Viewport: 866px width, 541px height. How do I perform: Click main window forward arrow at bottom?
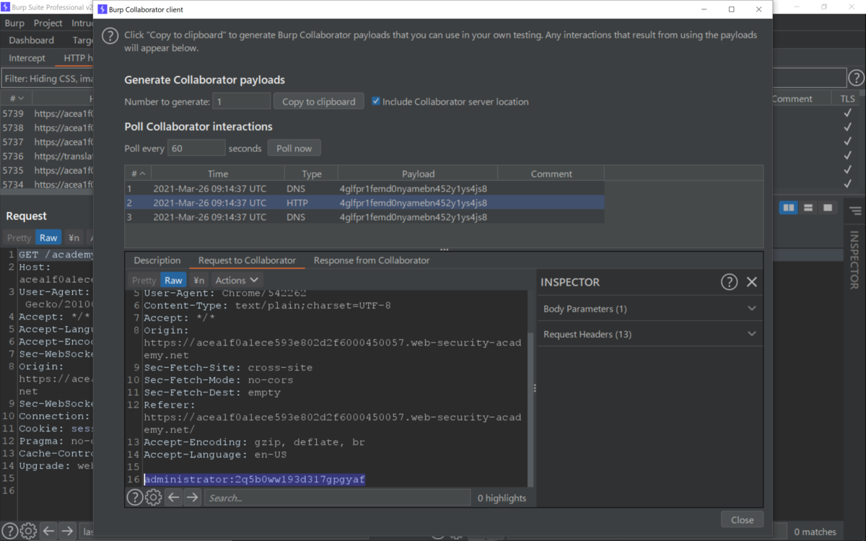coord(67,531)
